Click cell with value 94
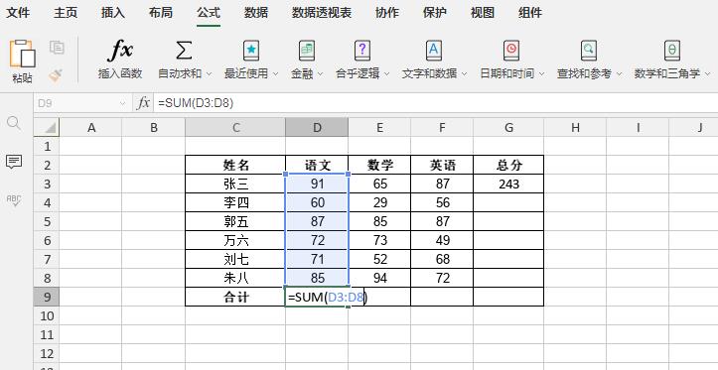The width and height of the screenshot is (718, 370). 379,278
